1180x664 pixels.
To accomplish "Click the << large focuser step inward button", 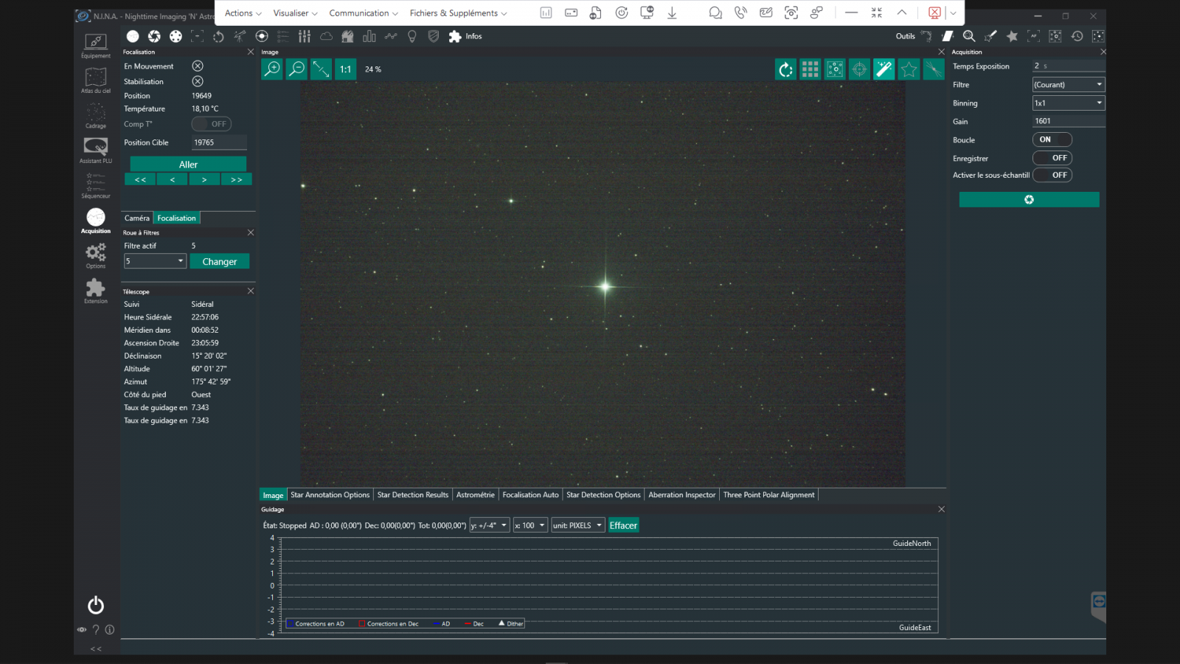I will click(140, 179).
